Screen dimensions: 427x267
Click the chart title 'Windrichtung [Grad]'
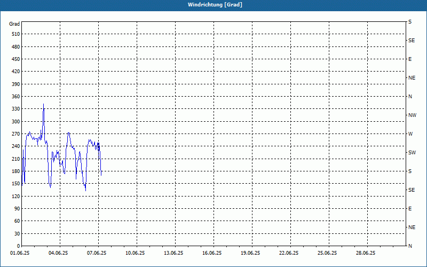[215, 5]
